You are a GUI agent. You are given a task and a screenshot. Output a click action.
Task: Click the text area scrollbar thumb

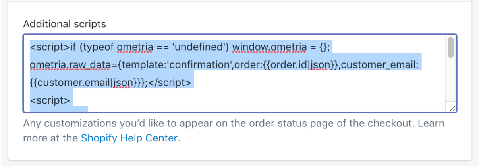[451, 47]
